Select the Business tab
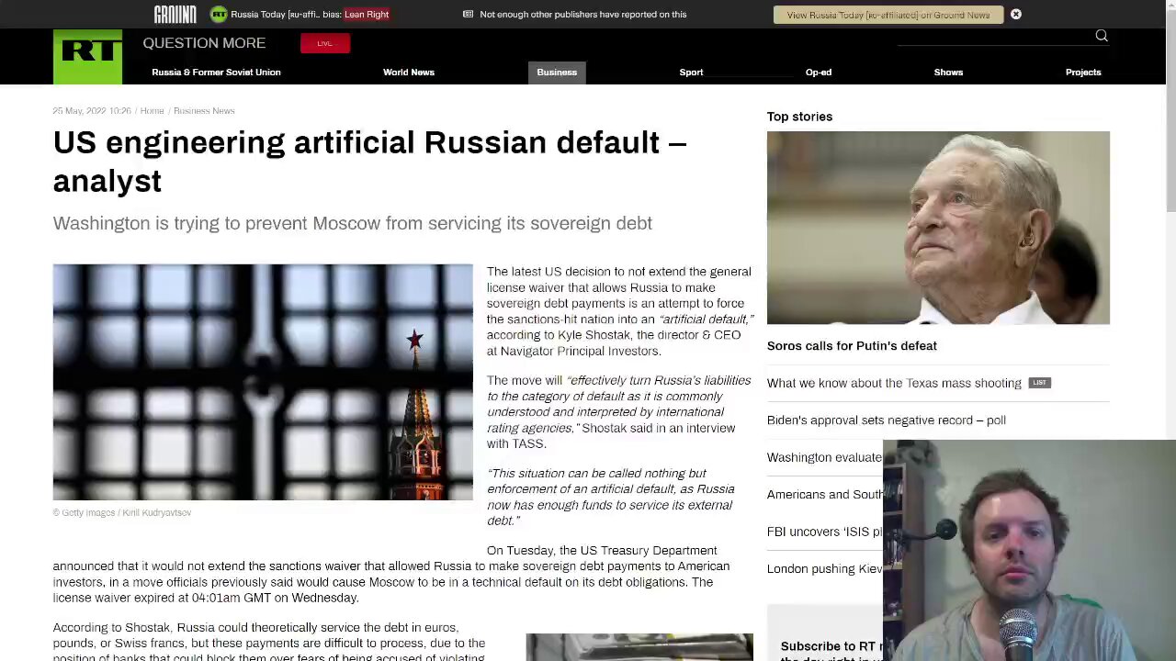This screenshot has width=1176, height=661. (557, 73)
